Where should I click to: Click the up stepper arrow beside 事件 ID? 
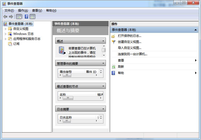point(101,71)
